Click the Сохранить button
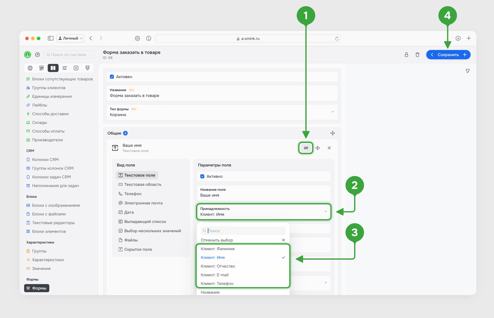This screenshot has height=318, width=494. pos(448,55)
